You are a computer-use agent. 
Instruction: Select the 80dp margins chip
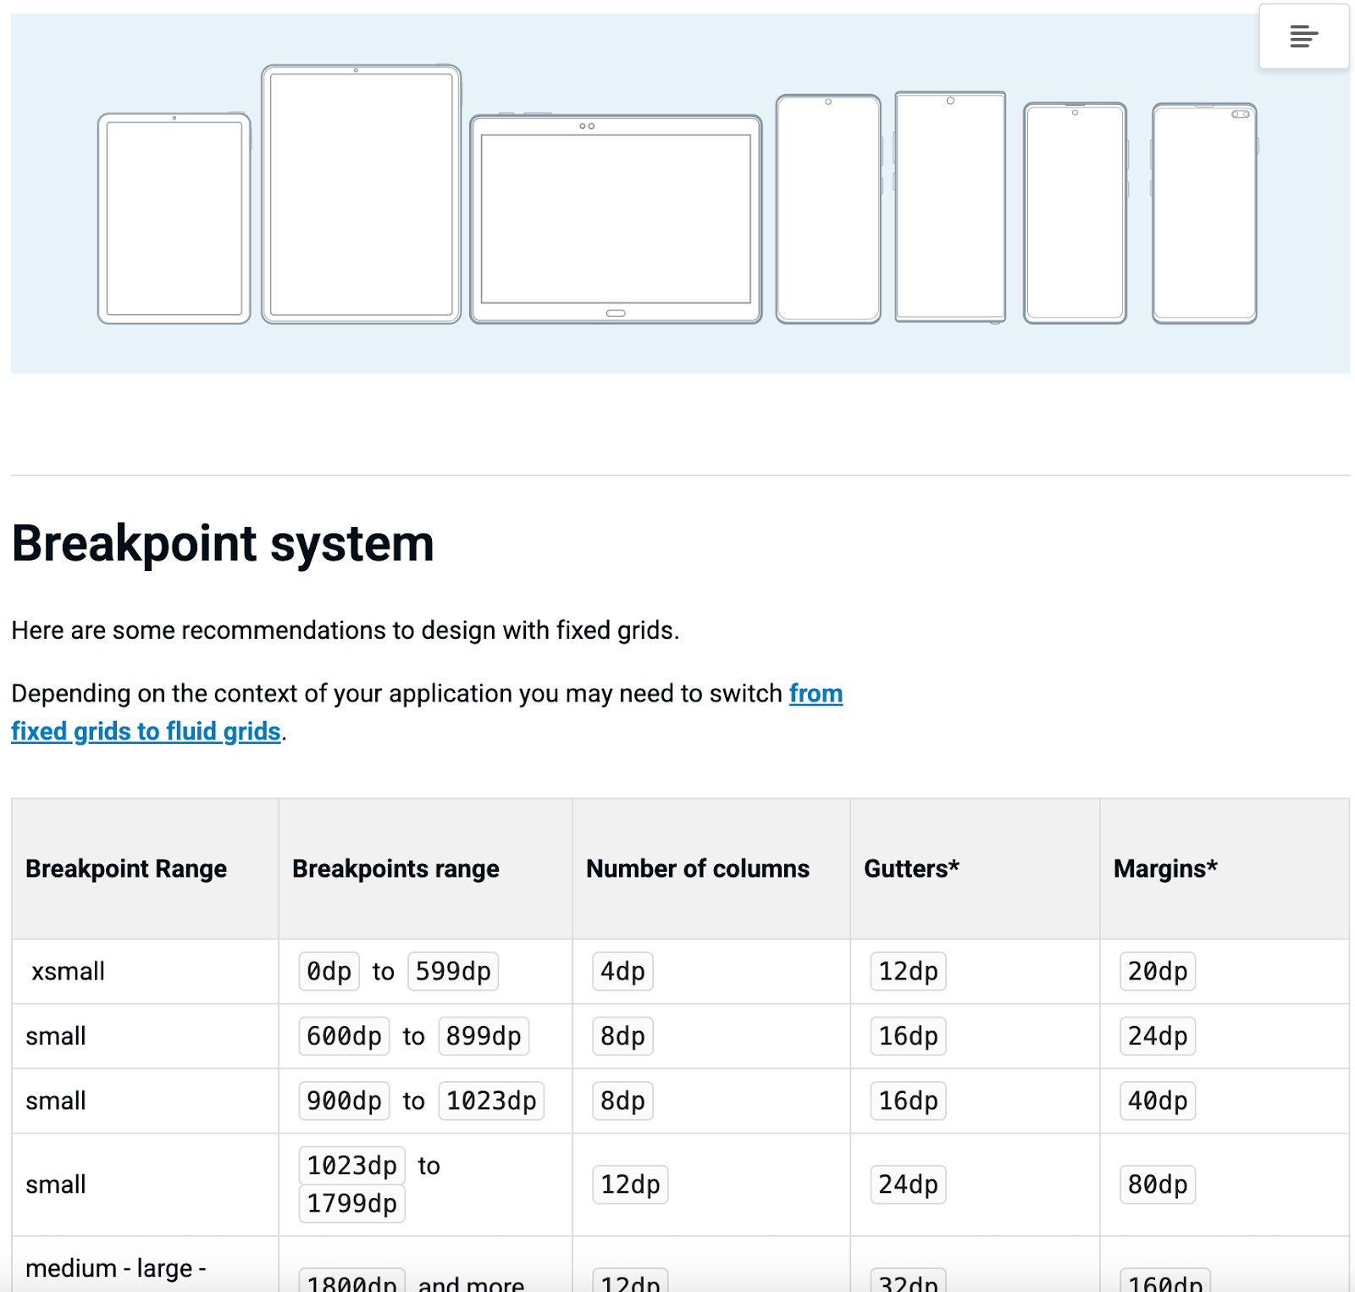[1157, 1184]
